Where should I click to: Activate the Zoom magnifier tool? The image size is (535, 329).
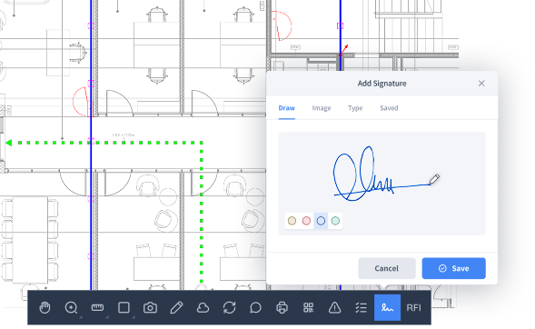[x=71, y=308]
